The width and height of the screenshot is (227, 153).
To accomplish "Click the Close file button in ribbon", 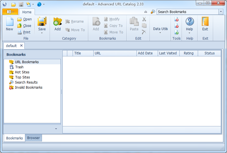I will pos(24,25).
